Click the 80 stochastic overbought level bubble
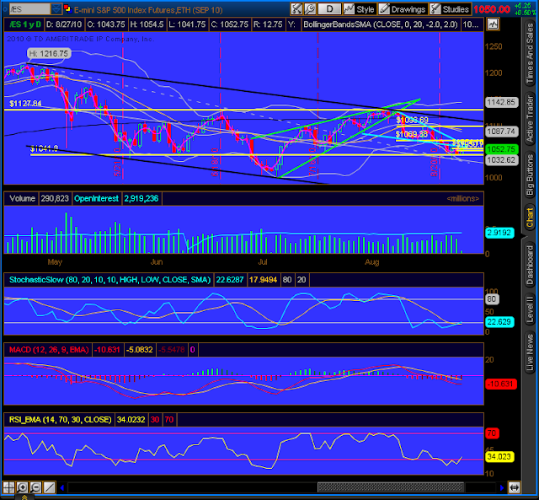Image resolution: width=539 pixels, height=500 pixels. [492, 299]
